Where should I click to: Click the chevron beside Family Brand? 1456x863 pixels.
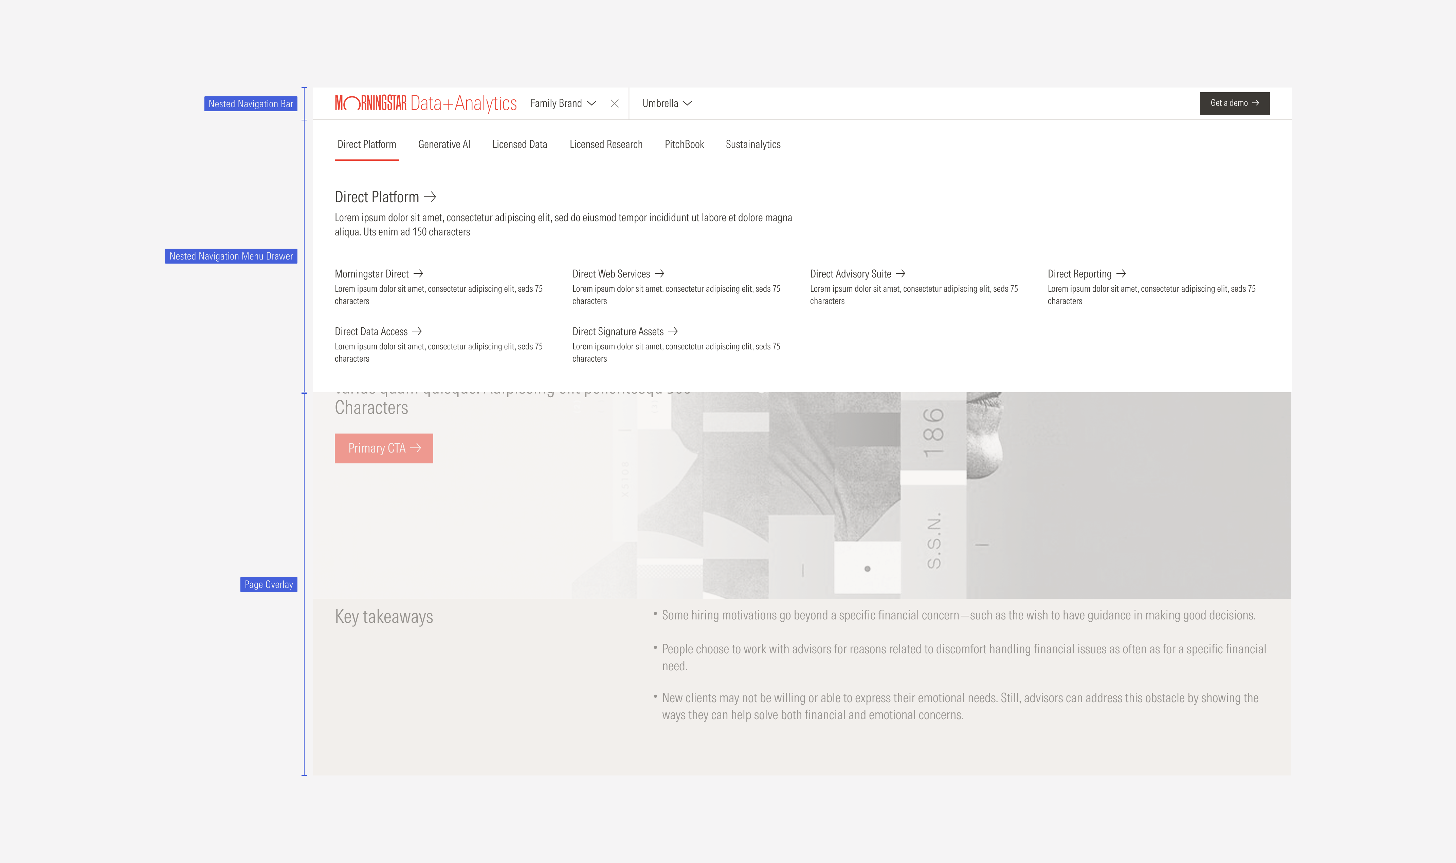click(592, 103)
